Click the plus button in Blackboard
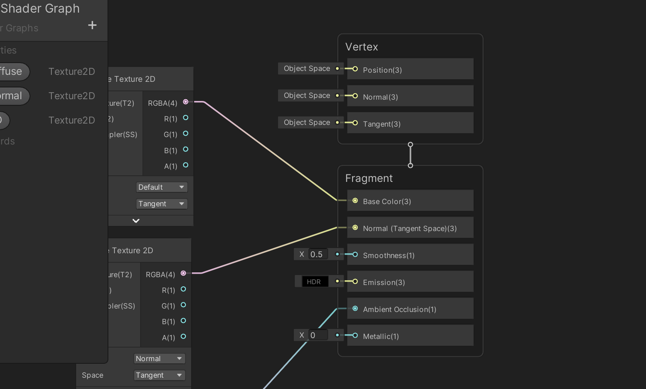The width and height of the screenshot is (646, 389). [92, 25]
